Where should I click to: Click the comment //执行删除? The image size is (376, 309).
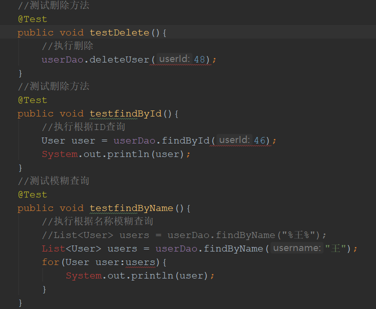click(67, 46)
